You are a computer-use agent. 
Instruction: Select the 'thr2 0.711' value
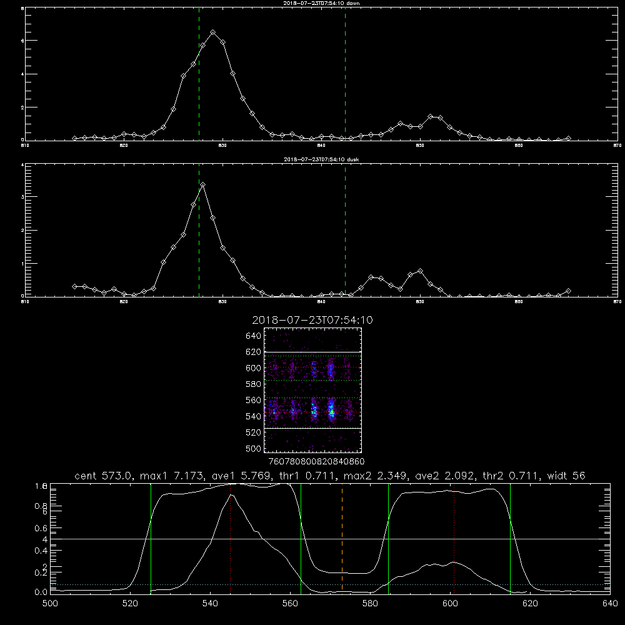click(511, 476)
